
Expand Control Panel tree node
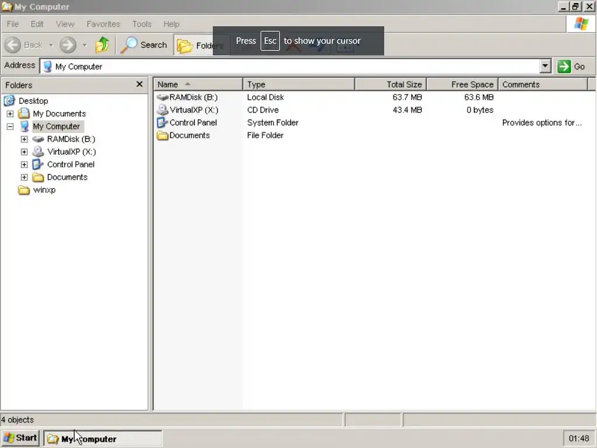click(x=24, y=164)
